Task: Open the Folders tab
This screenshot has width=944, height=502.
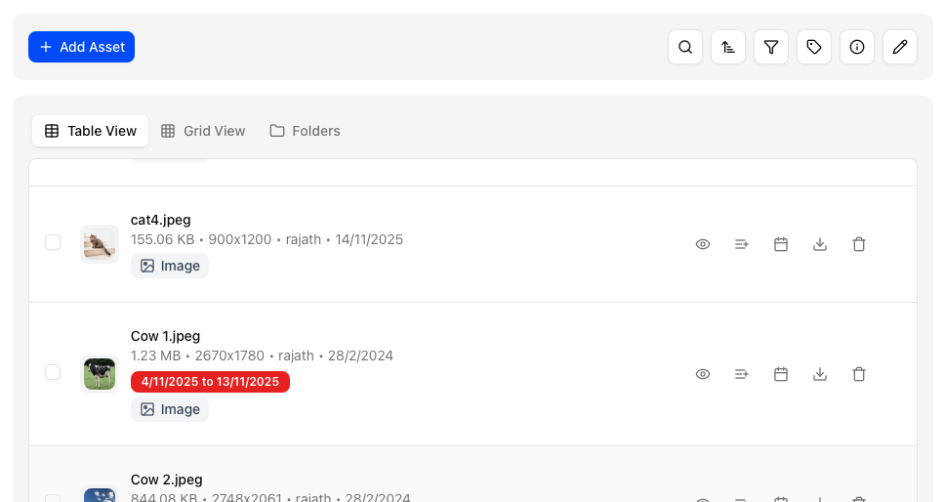Action: tap(305, 131)
